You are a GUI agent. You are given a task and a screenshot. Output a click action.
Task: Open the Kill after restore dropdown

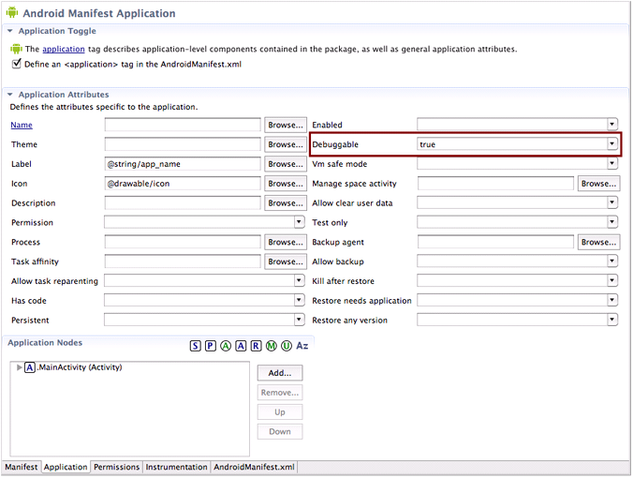click(x=612, y=280)
